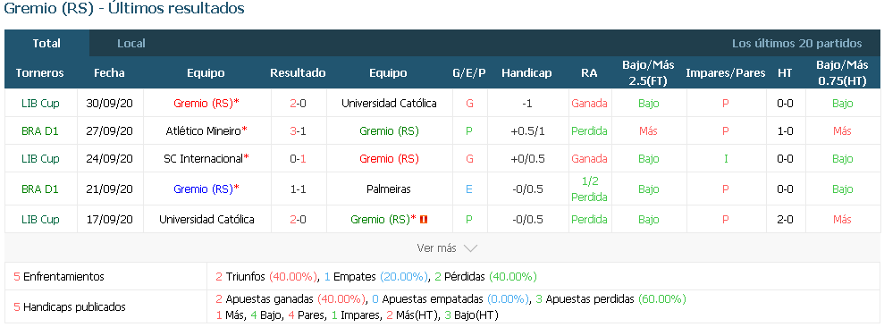The height and width of the screenshot is (327, 884).
Task: Open home team Universidad Católica on 17/09/20
Action: click(206, 219)
